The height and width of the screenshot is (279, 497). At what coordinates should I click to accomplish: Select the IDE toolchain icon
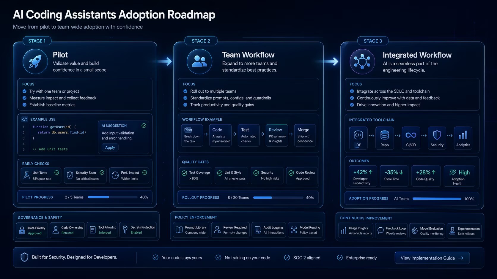[358, 135]
